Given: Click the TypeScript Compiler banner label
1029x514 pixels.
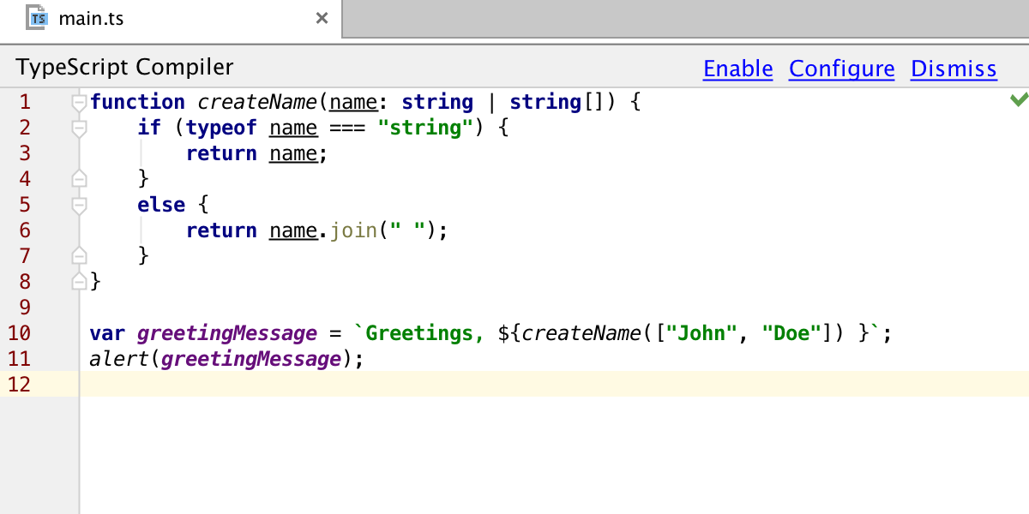Looking at the screenshot, I should (x=125, y=68).
